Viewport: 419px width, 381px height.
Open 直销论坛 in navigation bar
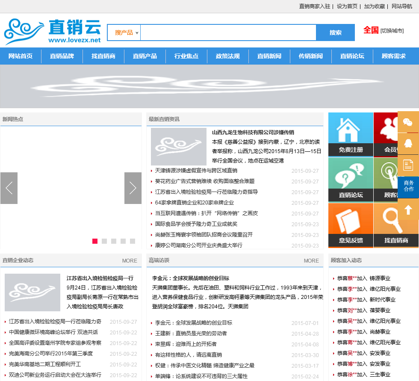pos(352,56)
